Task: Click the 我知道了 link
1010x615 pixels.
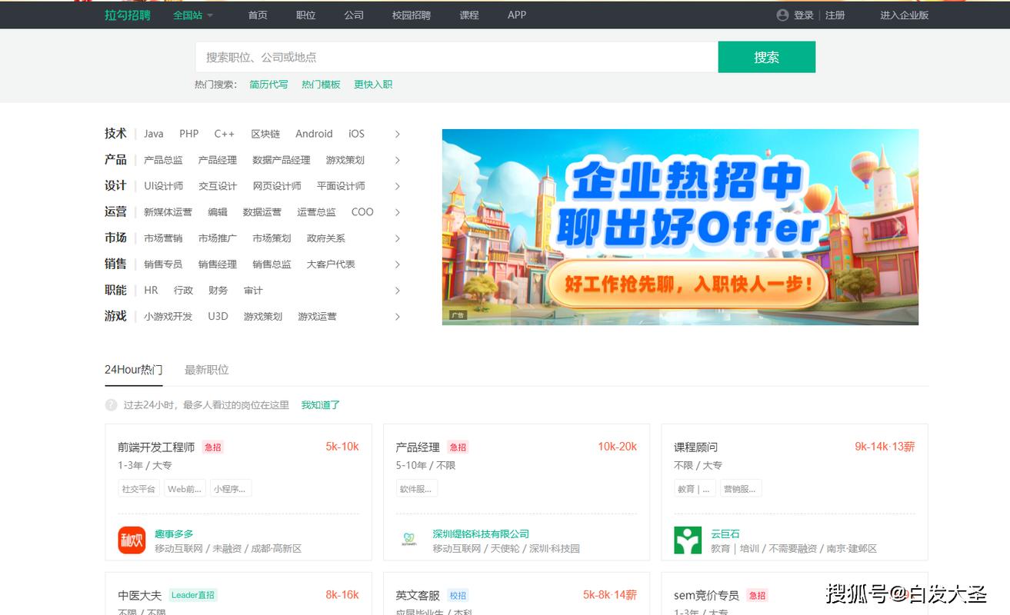Action: point(320,404)
